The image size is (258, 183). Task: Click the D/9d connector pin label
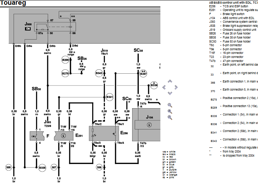[75, 45]
